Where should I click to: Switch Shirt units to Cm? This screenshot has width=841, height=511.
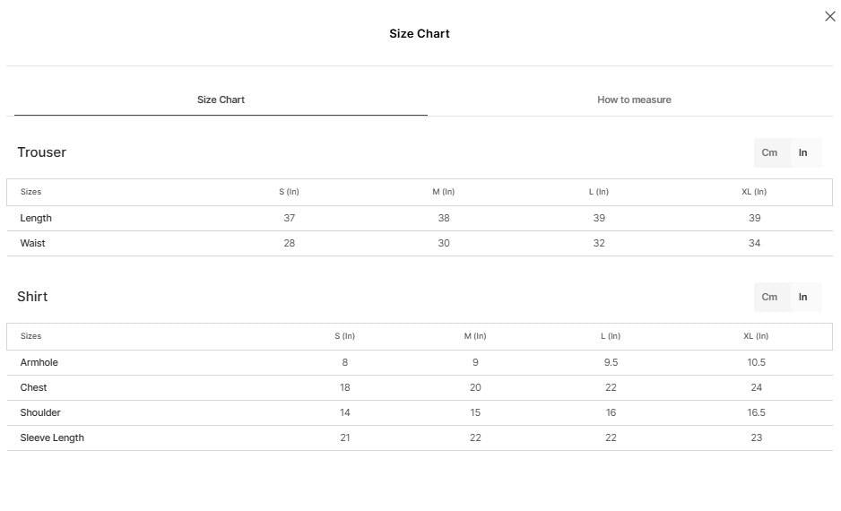[769, 297]
